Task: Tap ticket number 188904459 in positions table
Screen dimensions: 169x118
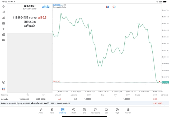Action: pyautogui.click(x=24, y=99)
